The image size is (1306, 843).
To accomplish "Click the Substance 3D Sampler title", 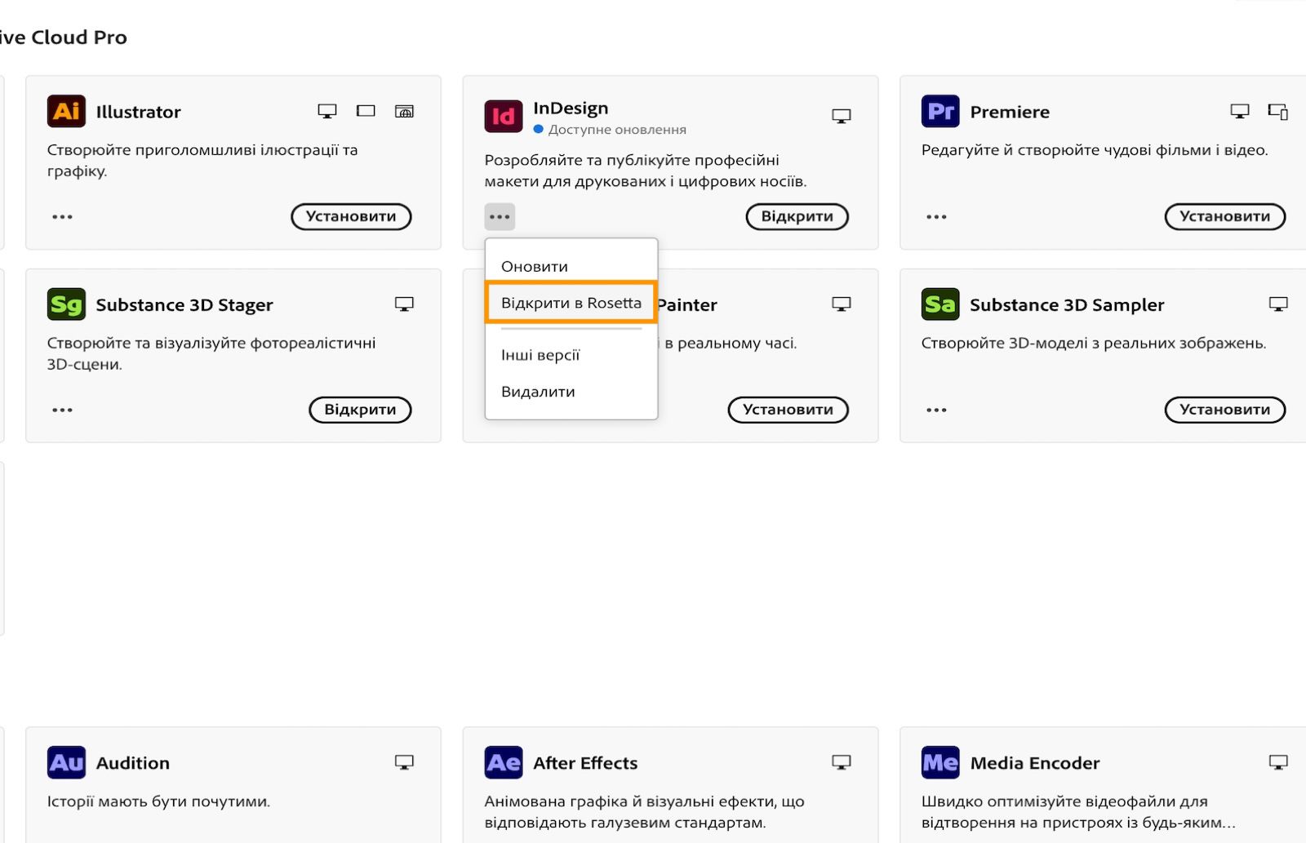I will pos(1067,305).
